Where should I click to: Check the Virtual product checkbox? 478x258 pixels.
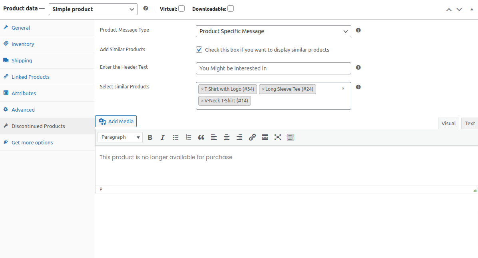tap(181, 8)
